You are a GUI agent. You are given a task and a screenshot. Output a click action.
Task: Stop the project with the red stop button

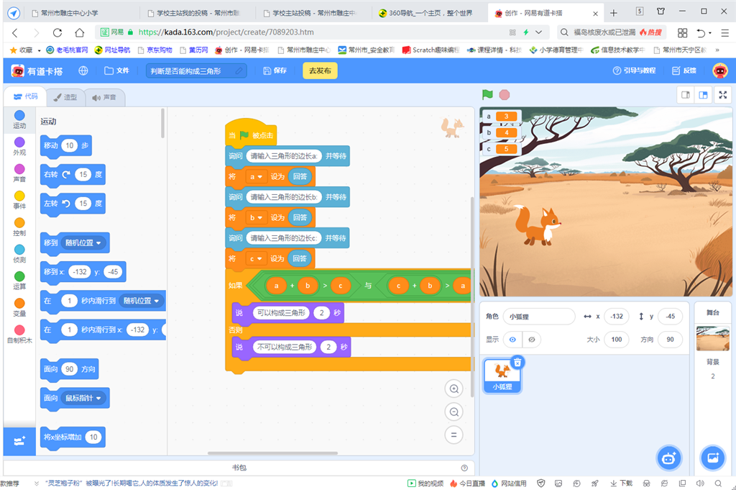504,95
